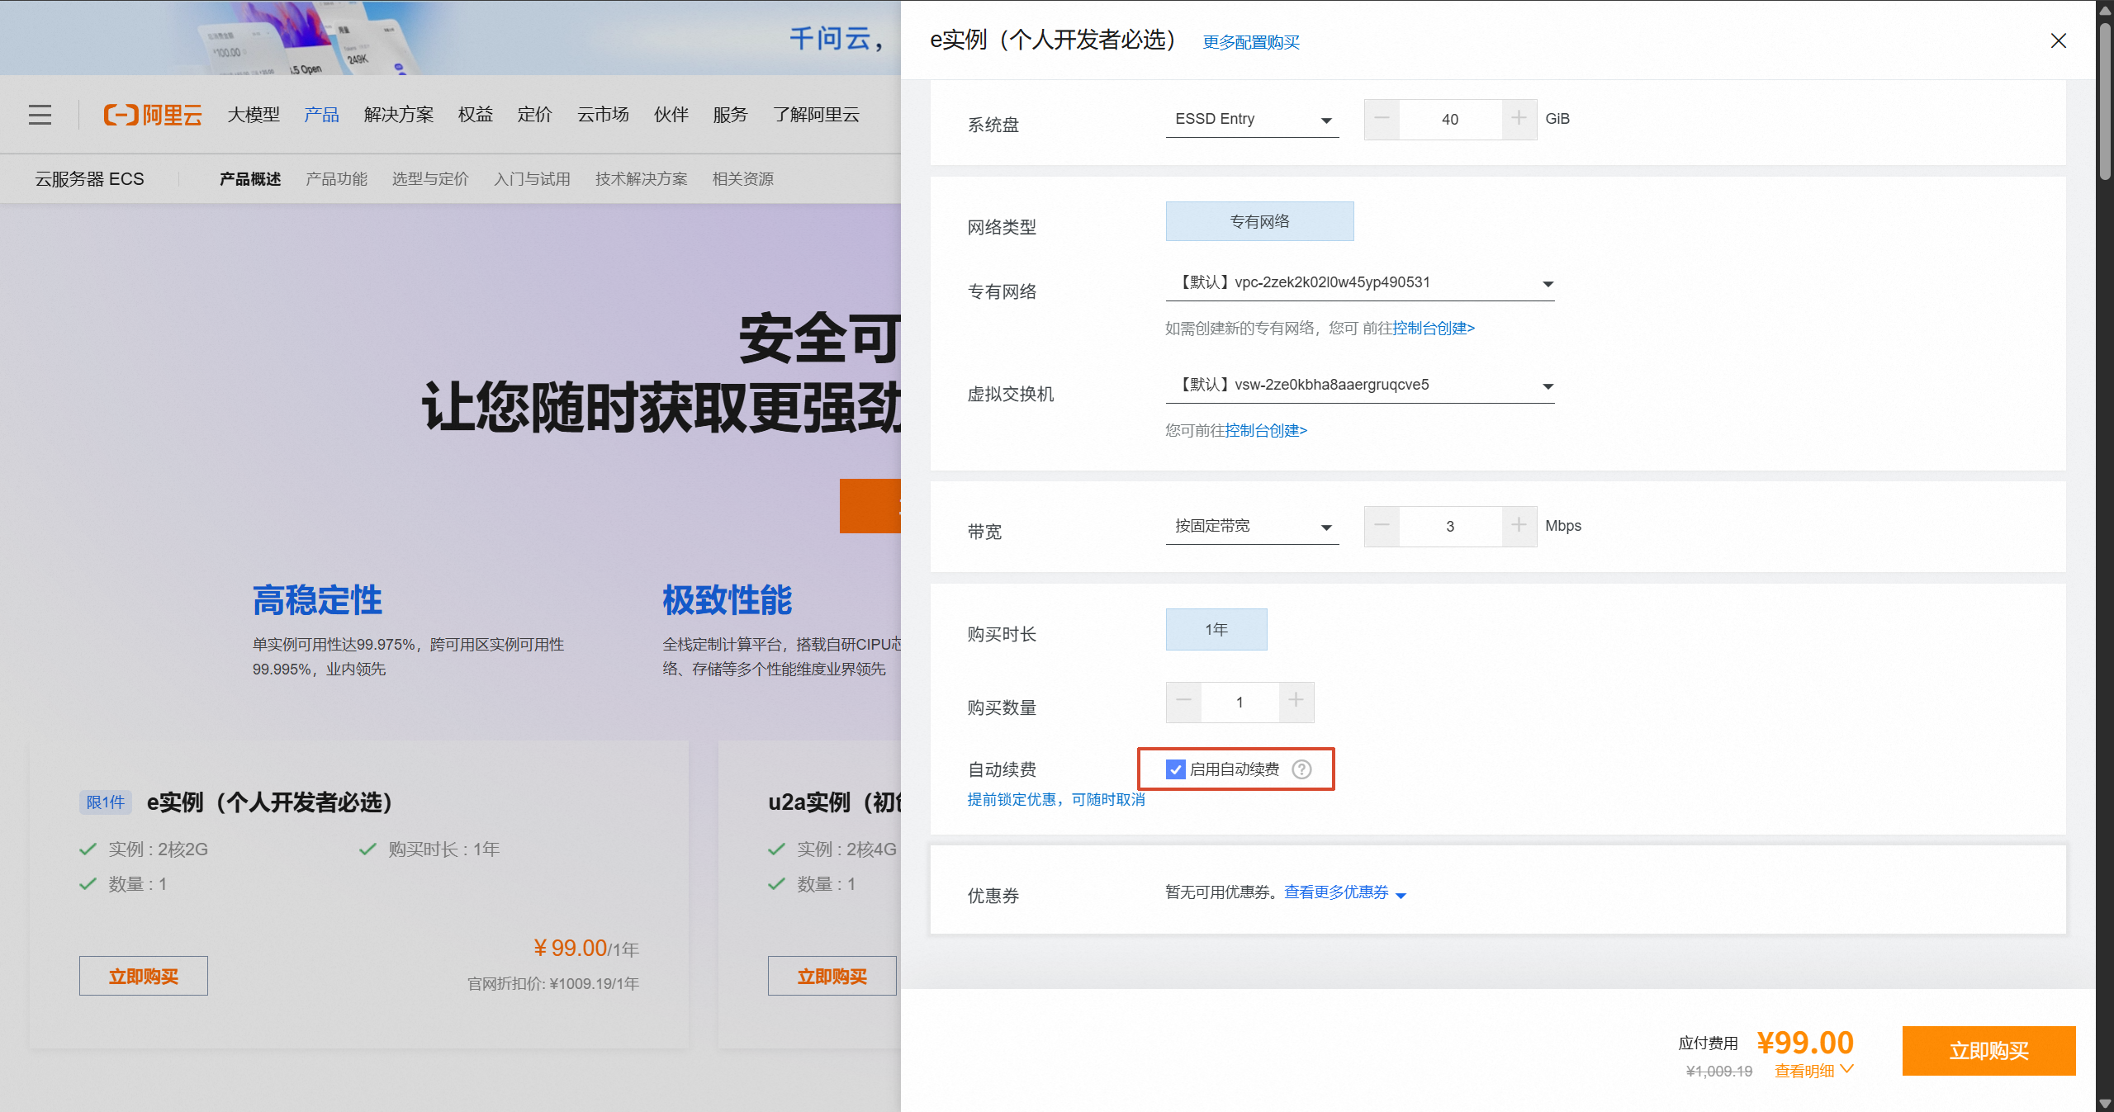
Task: Open the 定价 nav menu
Action: [535, 115]
